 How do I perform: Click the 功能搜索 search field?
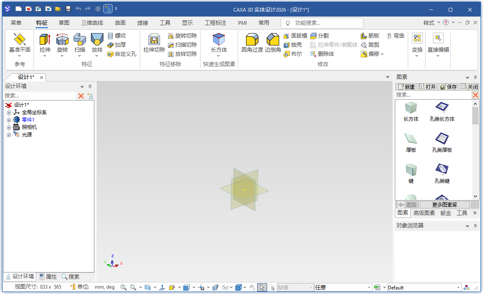pos(322,23)
